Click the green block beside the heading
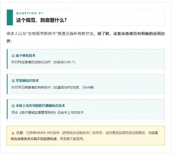Image resolution: width=172 pixels, height=154 pixels. click(x=10, y=17)
